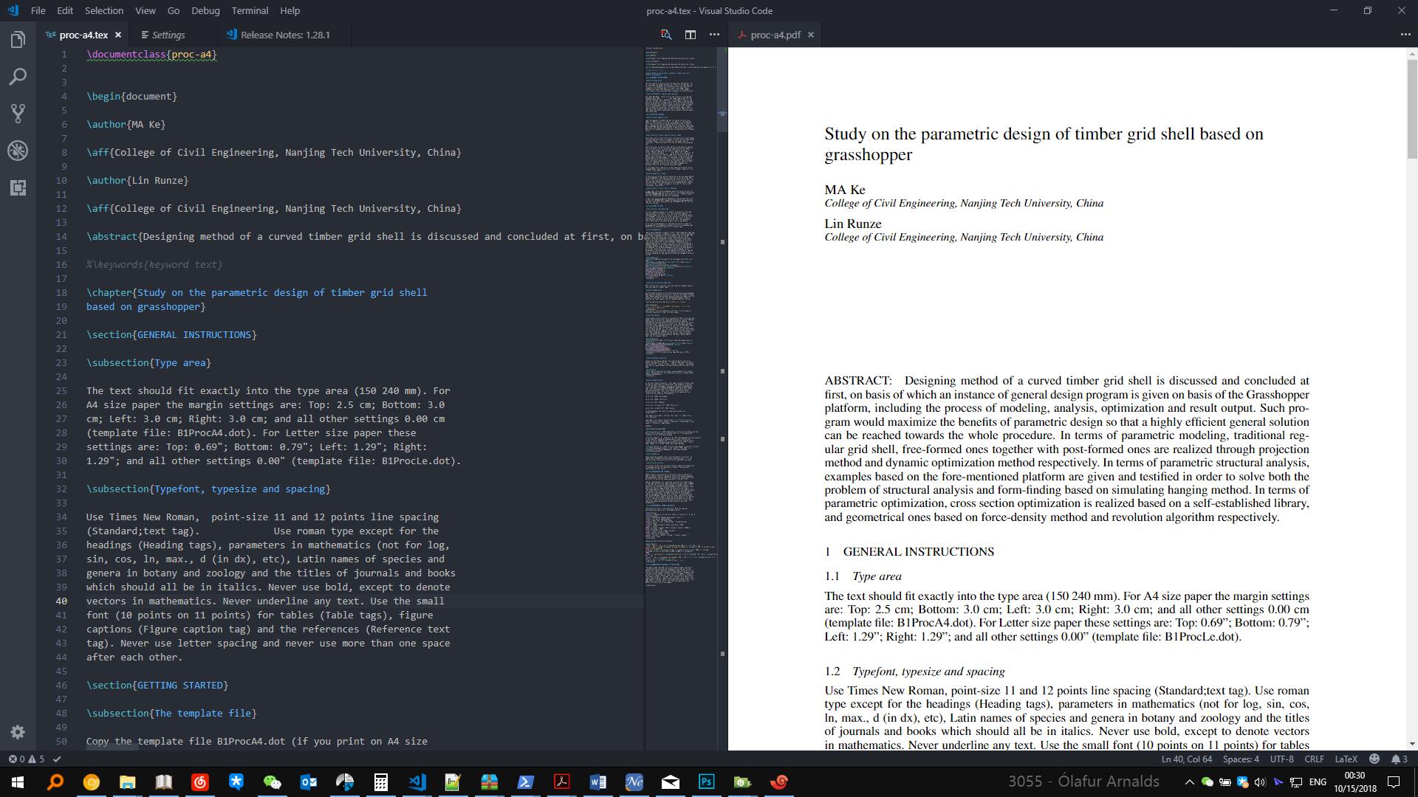Open the Debug view in activity bar
The height and width of the screenshot is (797, 1418).
click(18, 151)
